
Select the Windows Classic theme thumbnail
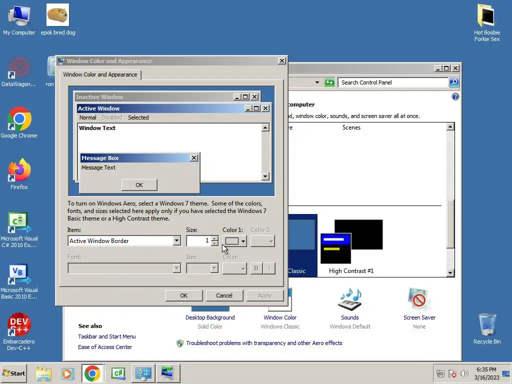[x=302, y=245]
